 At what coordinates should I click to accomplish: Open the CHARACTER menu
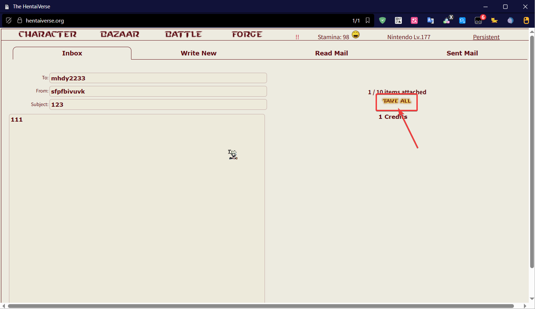(x=47, y=34)
